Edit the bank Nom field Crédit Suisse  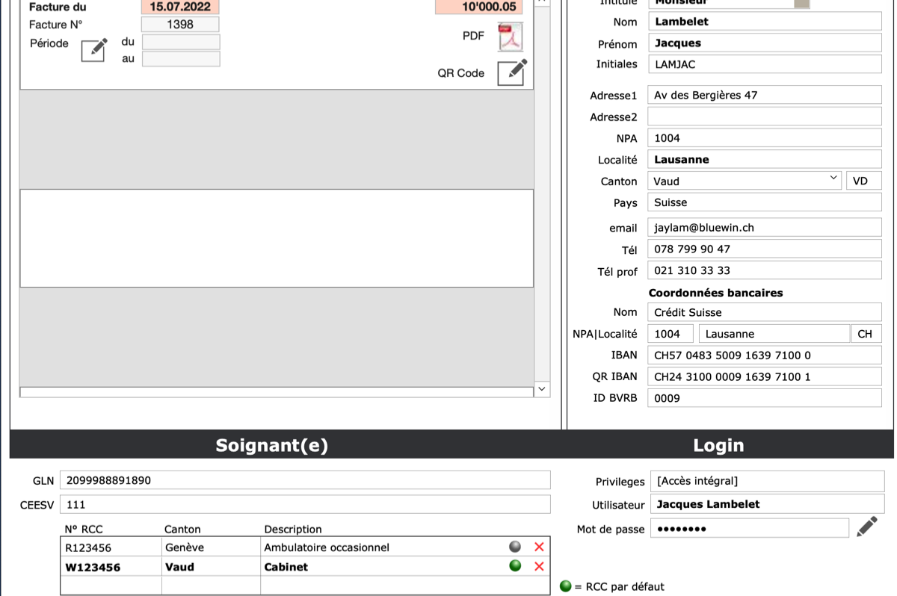click(x=765, y=312)
